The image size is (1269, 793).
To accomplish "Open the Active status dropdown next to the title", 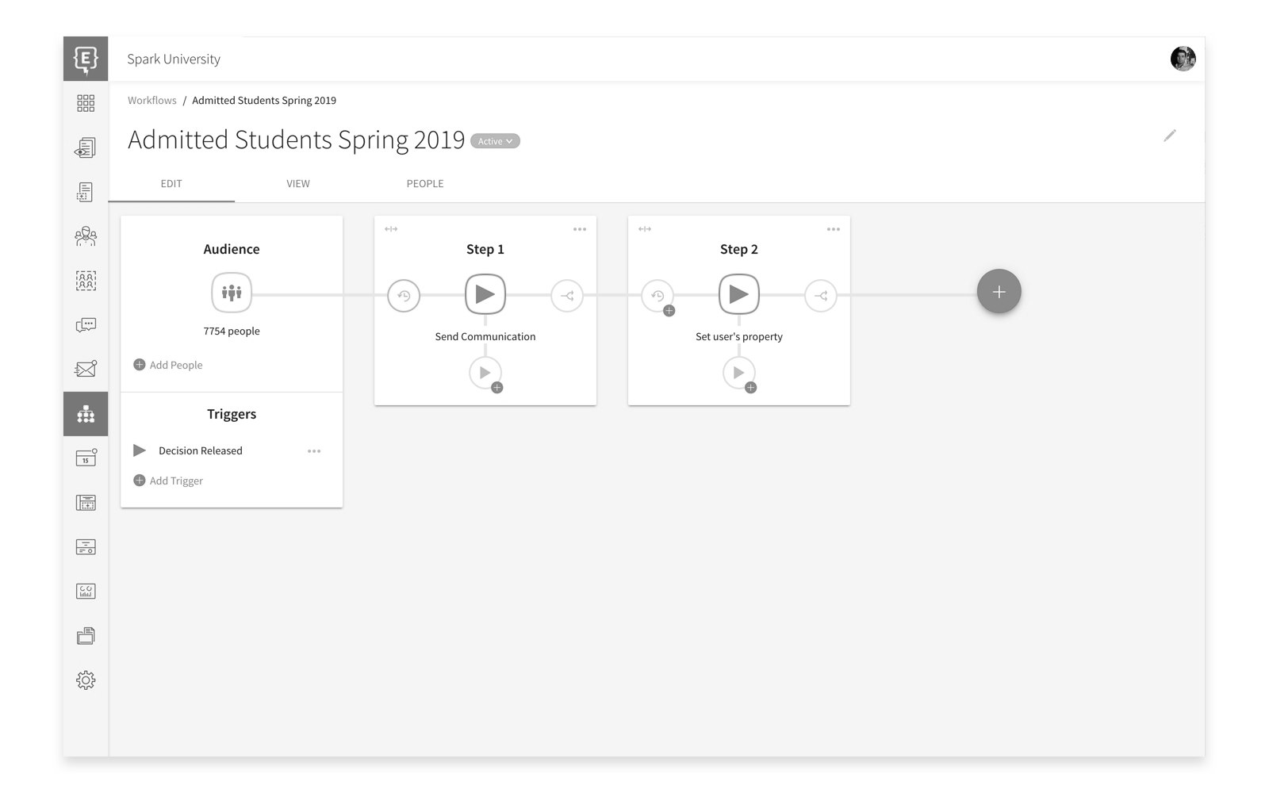I will pyautogui.click(x=495, y=140).
